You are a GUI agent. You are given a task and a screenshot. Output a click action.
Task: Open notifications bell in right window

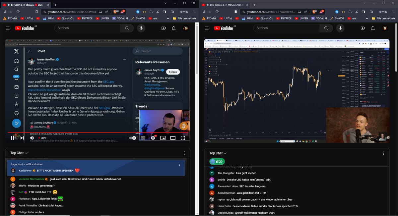372,28
